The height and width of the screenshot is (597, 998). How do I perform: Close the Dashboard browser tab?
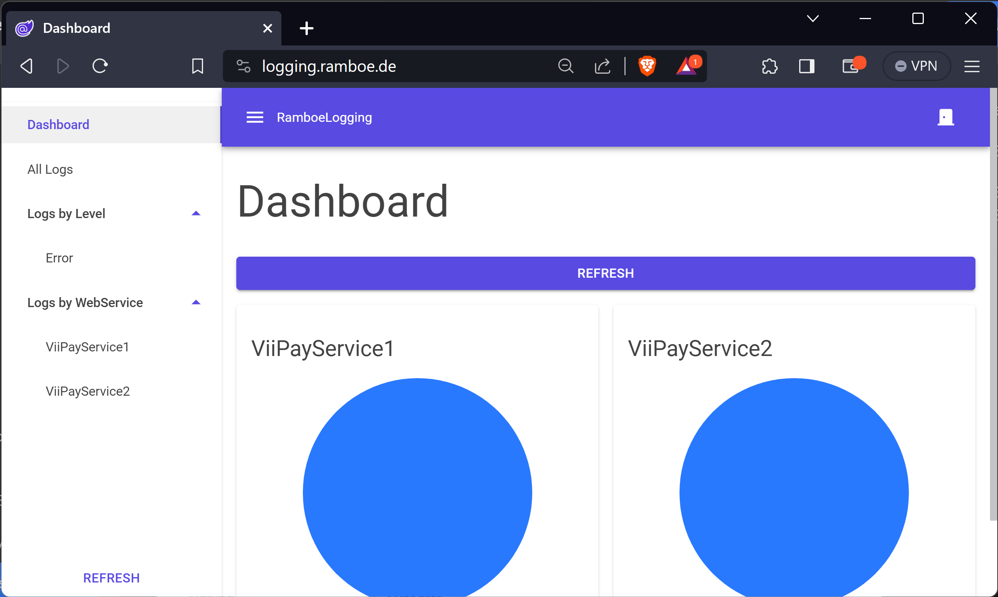coord(267,28)
